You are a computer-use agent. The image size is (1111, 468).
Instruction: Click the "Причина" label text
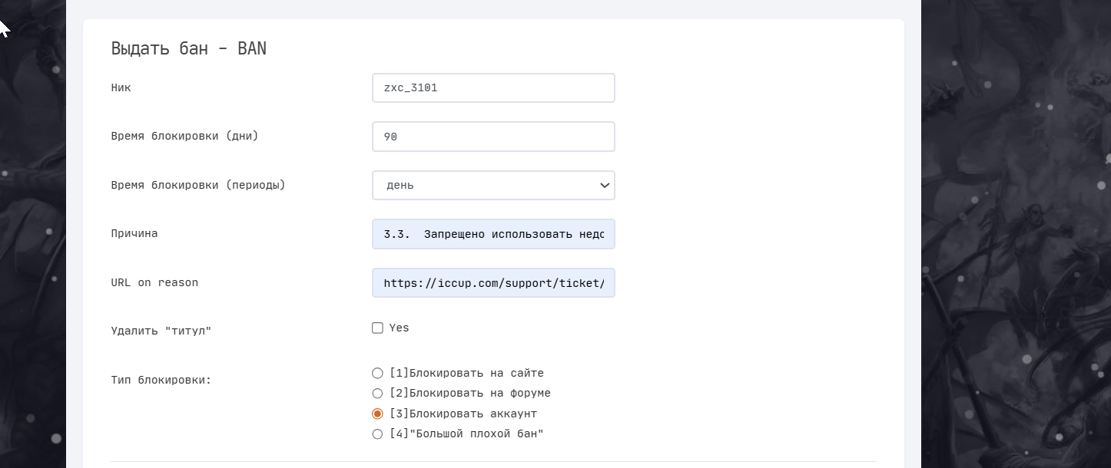tap(134, 233)
